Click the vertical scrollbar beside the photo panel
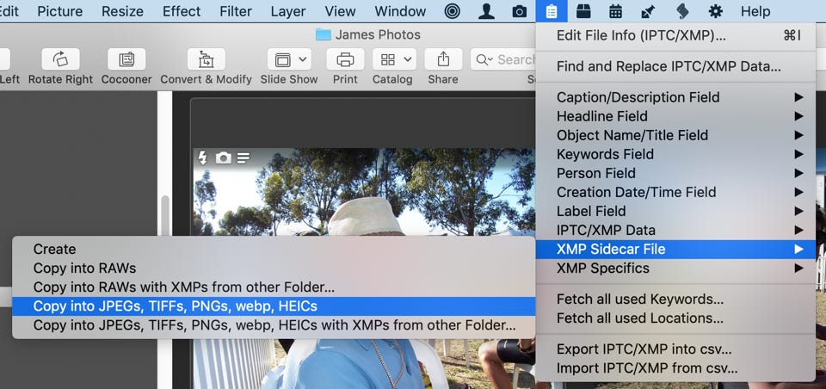Screen dimensions: 826x389 [x=164, y=215]
